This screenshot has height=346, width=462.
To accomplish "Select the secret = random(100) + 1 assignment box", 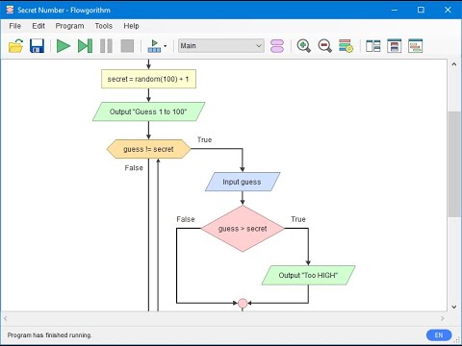I will click(x=148, y=79).
